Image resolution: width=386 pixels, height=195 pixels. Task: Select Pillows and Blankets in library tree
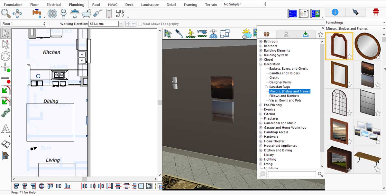tap(284, 96)
